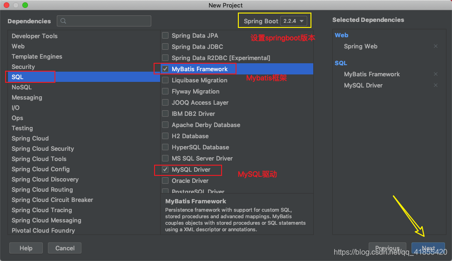This screenshot has width=452, height=261.
Task: Select the Testing category
Action: tap(84, 128)
